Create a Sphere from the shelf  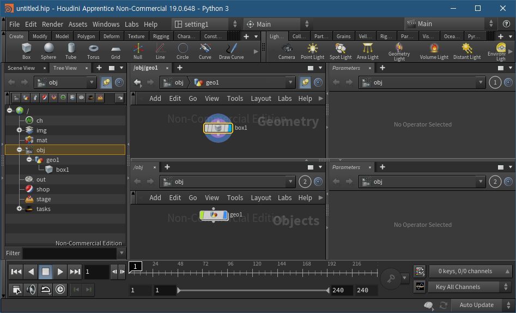click(x=48, y=51)
